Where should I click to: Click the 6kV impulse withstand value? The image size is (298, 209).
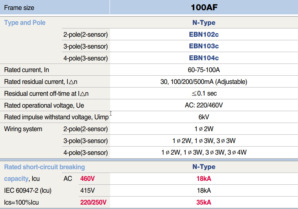click(204, 117)
